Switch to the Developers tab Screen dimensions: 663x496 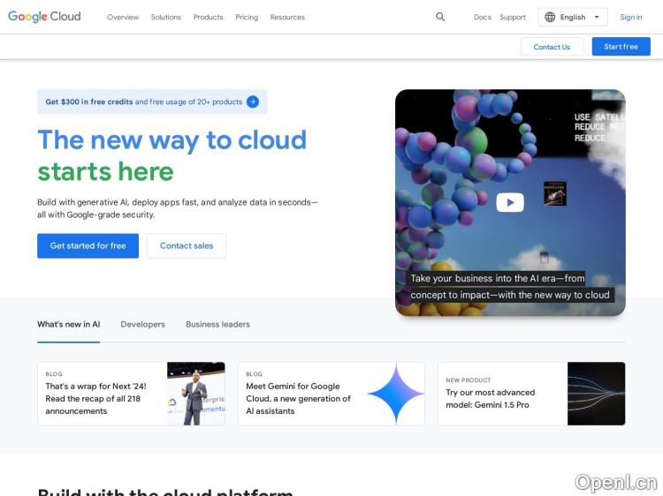[x=142, y=324]
